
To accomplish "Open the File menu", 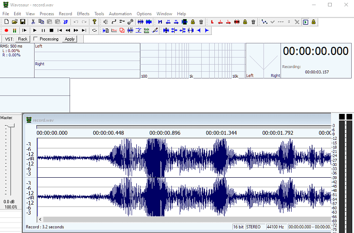I will pyautogui.click(x=6, y=14).
